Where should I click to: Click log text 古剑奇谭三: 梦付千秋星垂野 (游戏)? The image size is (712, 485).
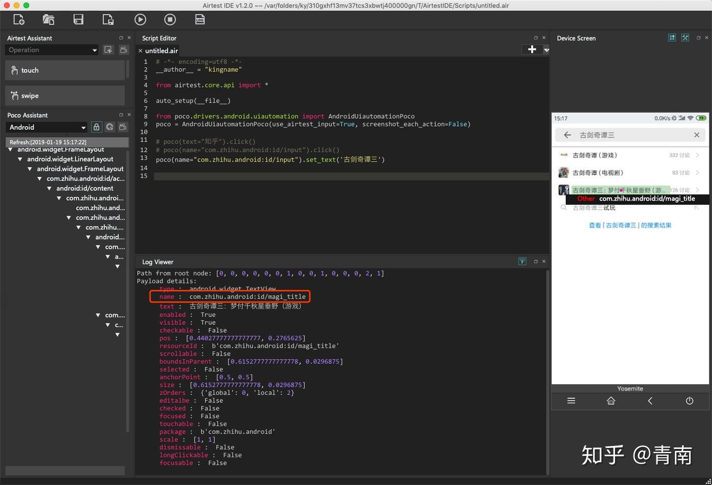click(x=245, y=306)
